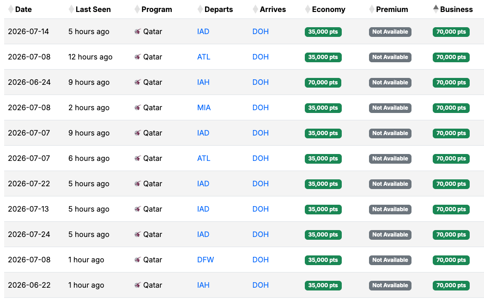This screenshot has height=302, width=484.
Task: Click the Qatar airline icon in the first row
Action: [x=137, y=31]
